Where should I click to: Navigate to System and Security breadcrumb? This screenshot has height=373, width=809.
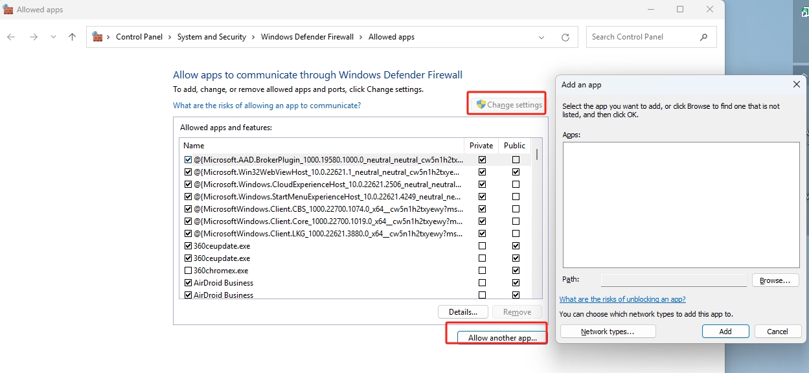(x=212, y=37)
